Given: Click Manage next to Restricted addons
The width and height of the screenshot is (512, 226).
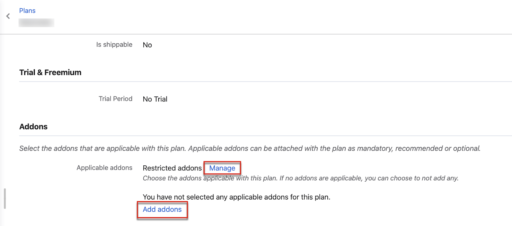Looking at the screenshot, I should coord(222,168).
